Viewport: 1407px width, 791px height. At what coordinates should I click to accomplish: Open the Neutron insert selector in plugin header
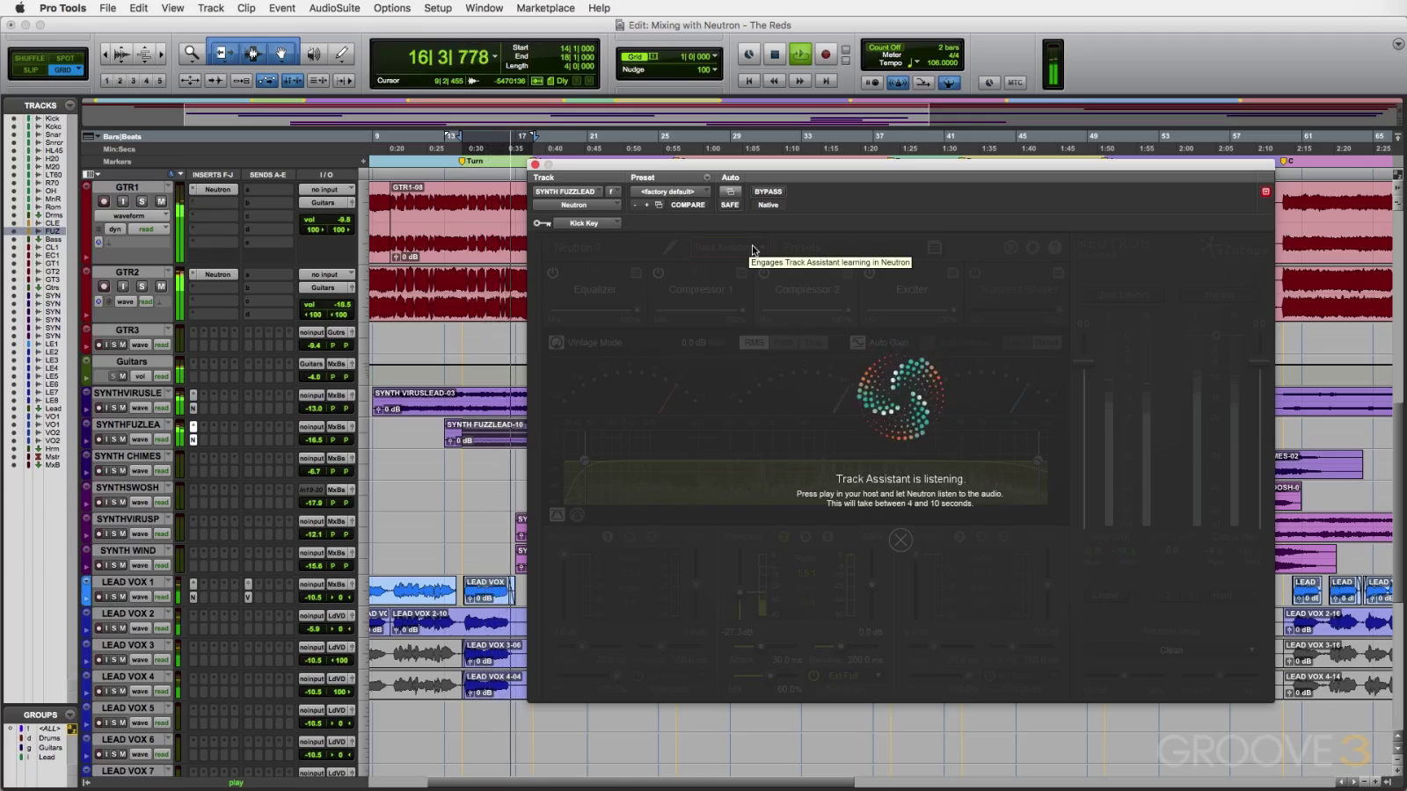pos(576,205)
